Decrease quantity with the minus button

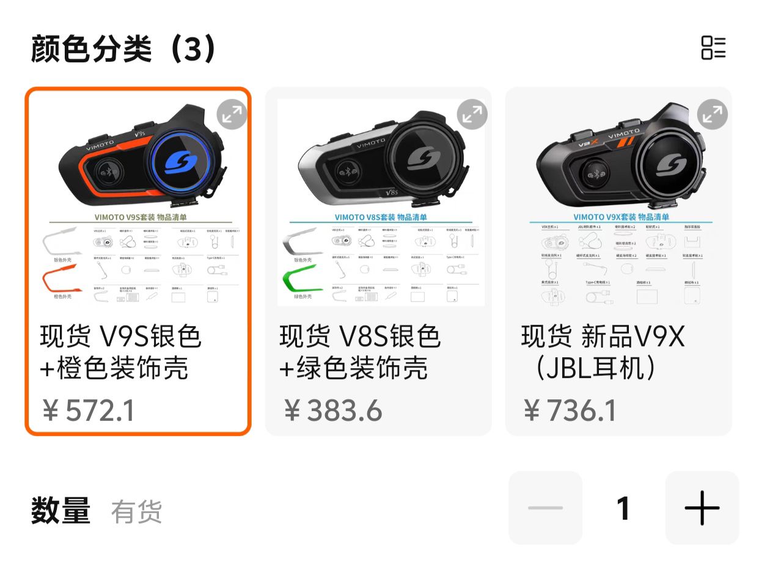(x=545, y=507)
